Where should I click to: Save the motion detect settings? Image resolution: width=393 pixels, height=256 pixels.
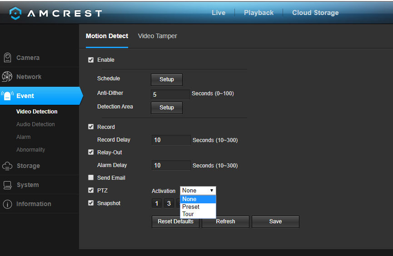click(275, 222)
